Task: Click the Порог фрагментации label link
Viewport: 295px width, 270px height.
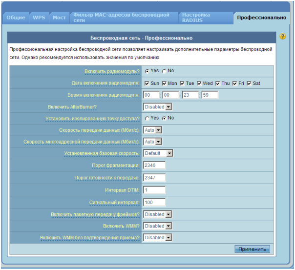Action: [116, 166]
